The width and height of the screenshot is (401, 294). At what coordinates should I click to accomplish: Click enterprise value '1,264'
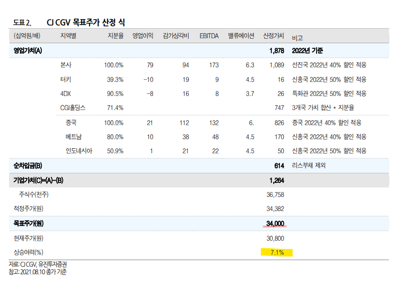pos(277,180)
